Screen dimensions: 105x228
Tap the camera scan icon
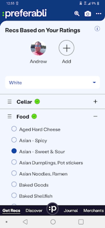[x=88, y=14]
